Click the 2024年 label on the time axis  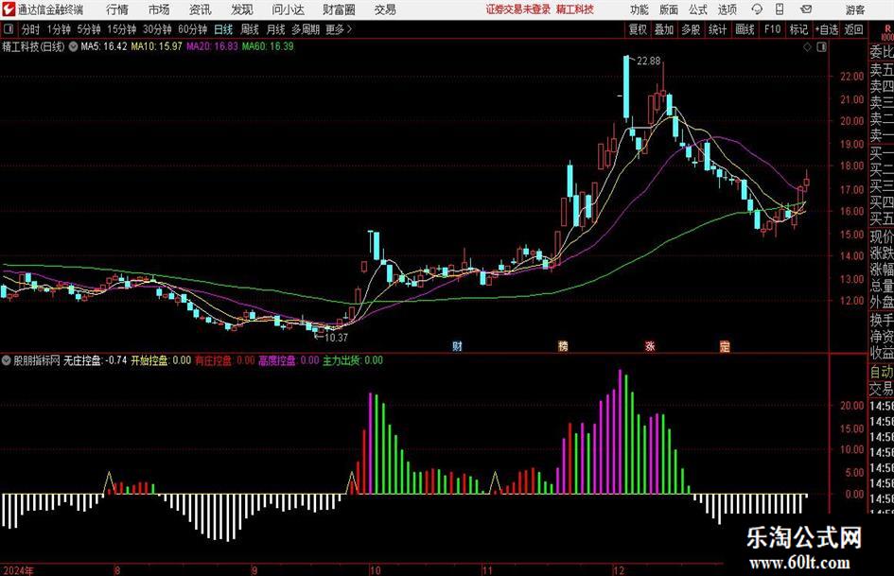click(18, 570)
